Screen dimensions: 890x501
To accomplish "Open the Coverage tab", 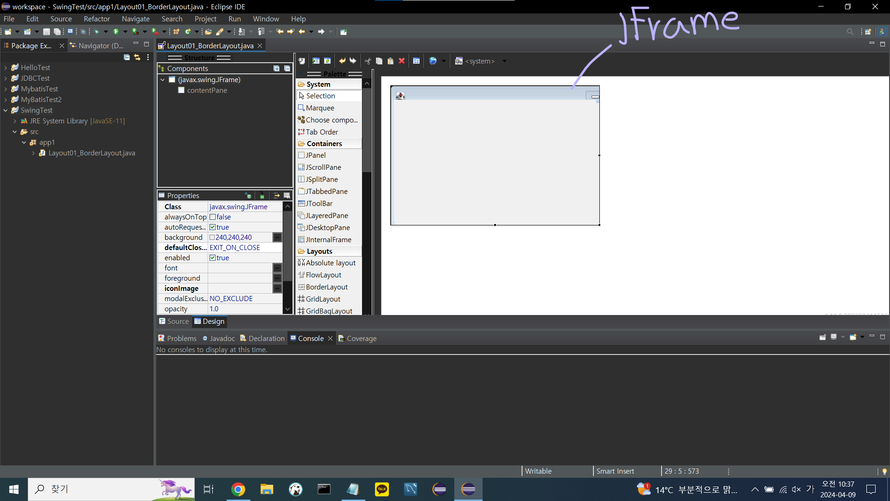I will 357,339.
